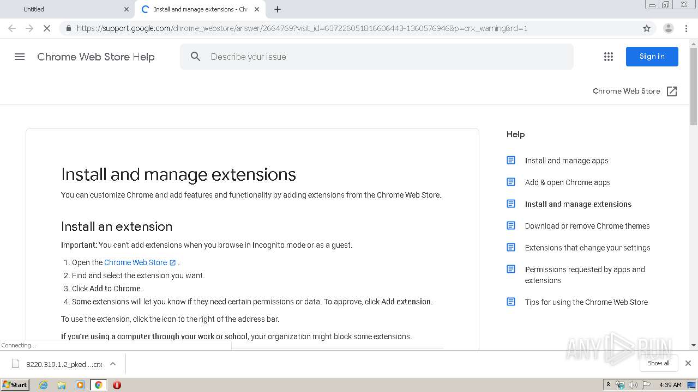Click the scrollbar down arrow
The width and height of the screenshot is (698, 392).
click(x=694, y=345)
